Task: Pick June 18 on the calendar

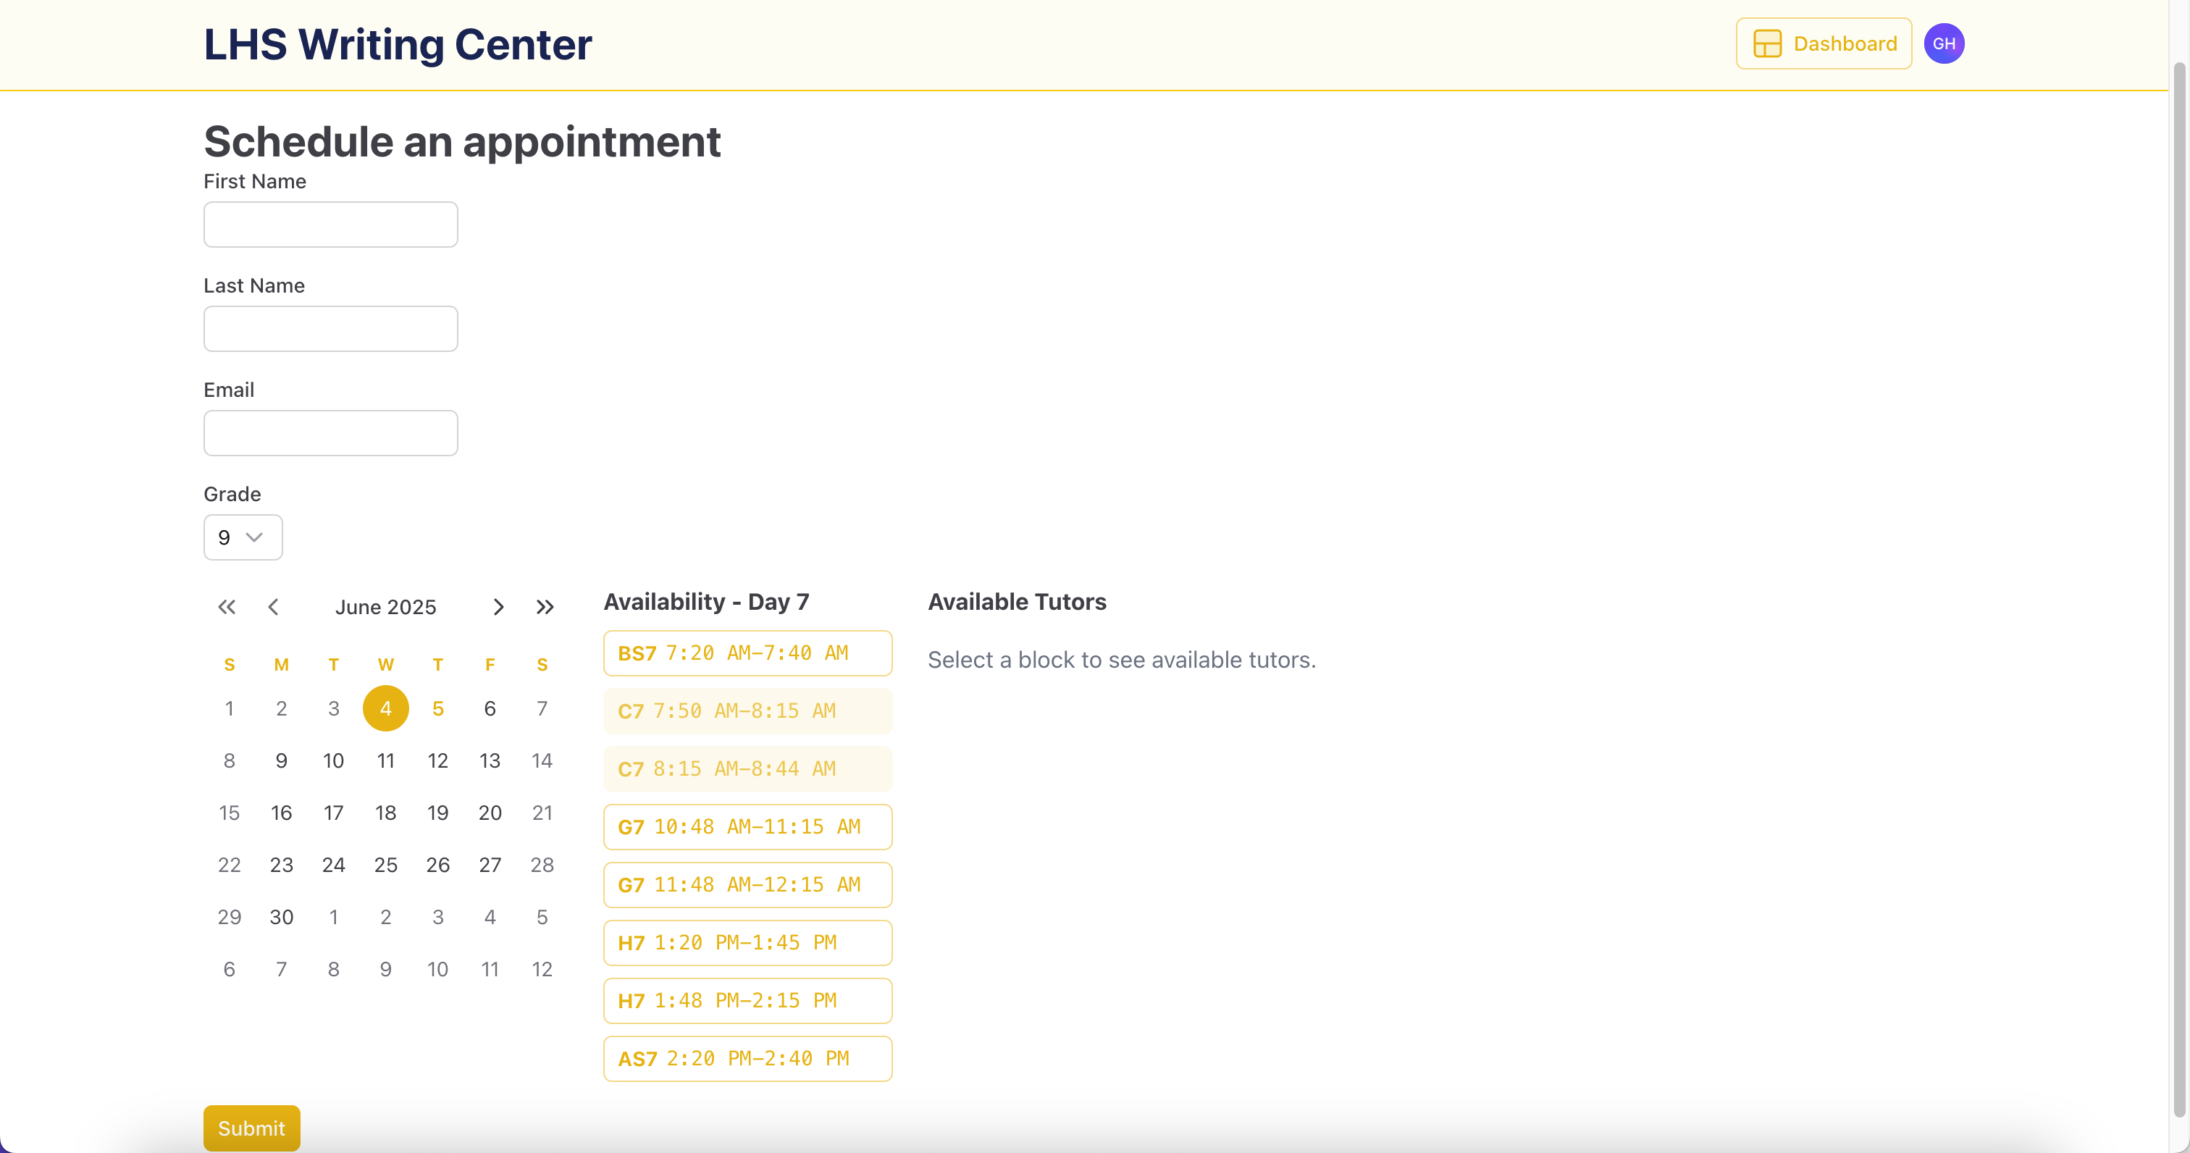Action: [385, 813]
